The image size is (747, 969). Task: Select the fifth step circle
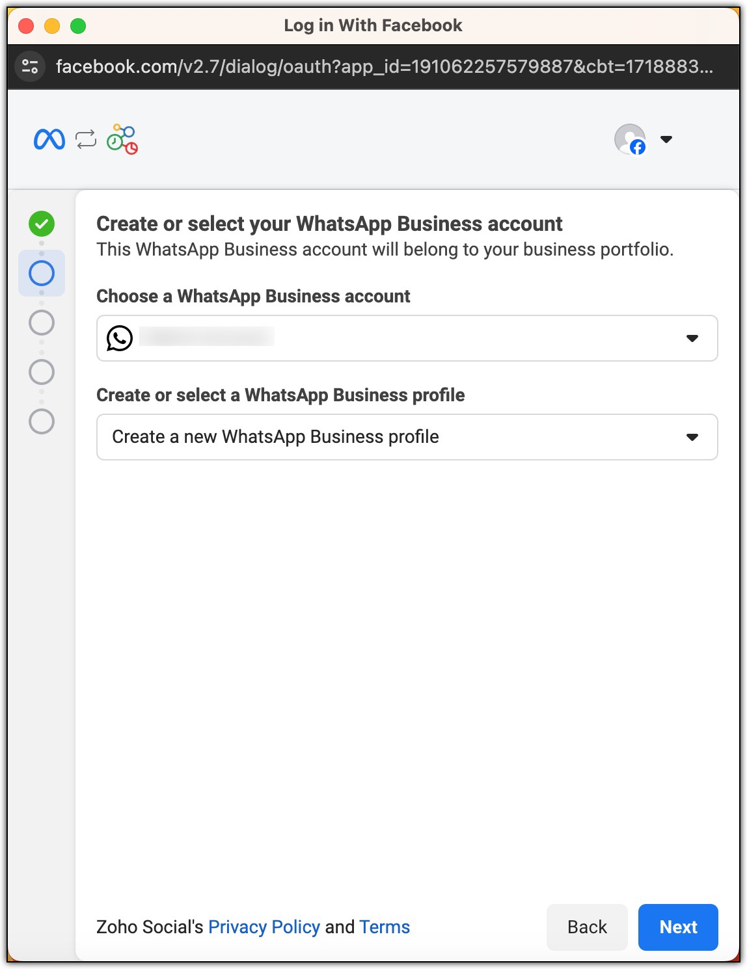pyautogui.click(x=42, y=421)
